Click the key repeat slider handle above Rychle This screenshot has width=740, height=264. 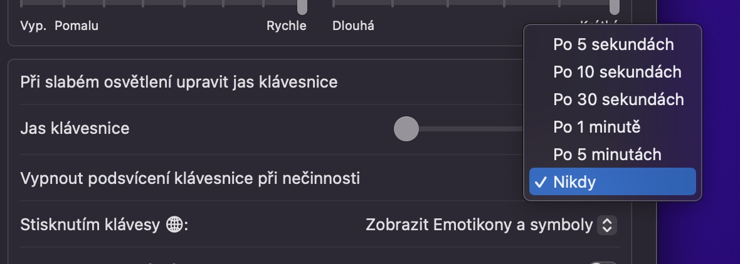tap(302, 6)
